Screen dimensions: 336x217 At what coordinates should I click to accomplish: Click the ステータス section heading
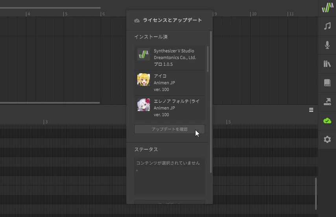(146, 149)
